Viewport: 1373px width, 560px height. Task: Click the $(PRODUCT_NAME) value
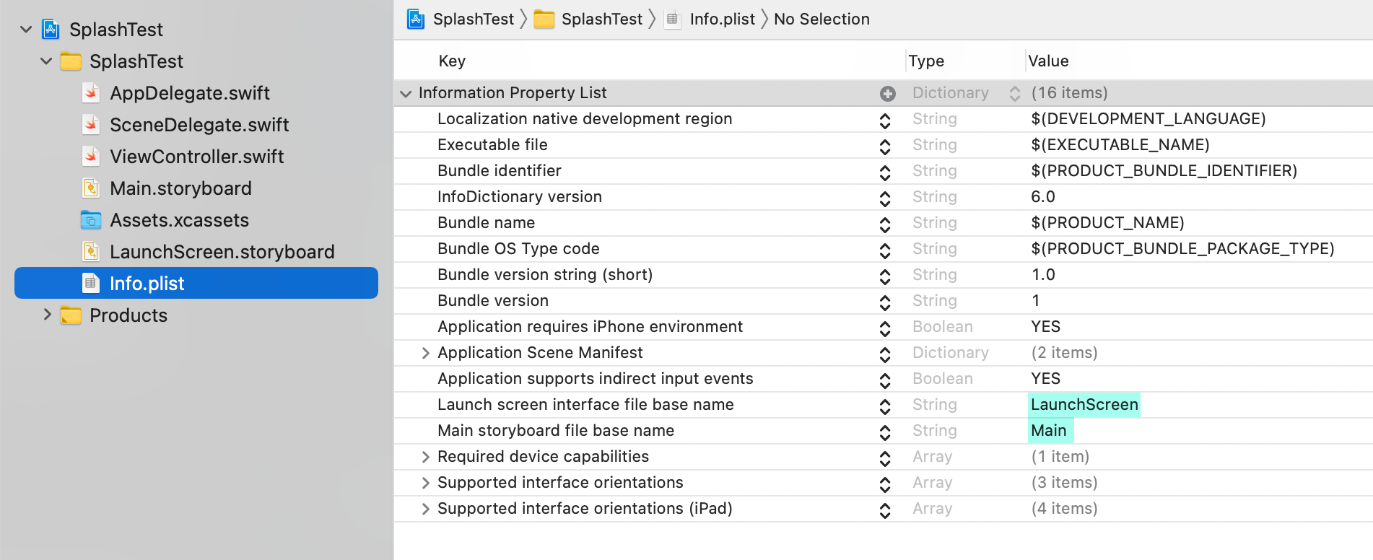pos(1108,223)
